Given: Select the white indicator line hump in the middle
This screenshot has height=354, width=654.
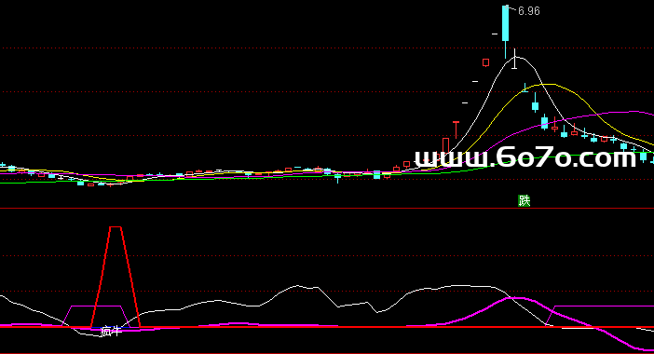Looking at the screenshot, I should point(298,286).
